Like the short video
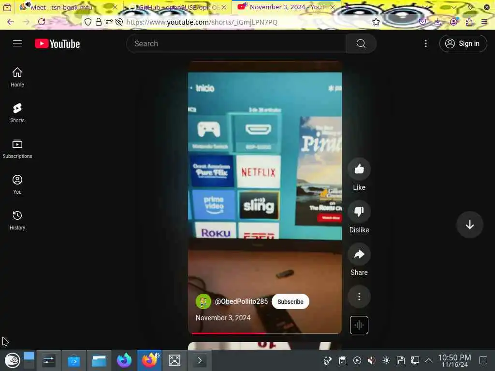Viewport: 495px width, 371px height. (x=359, y=170)
